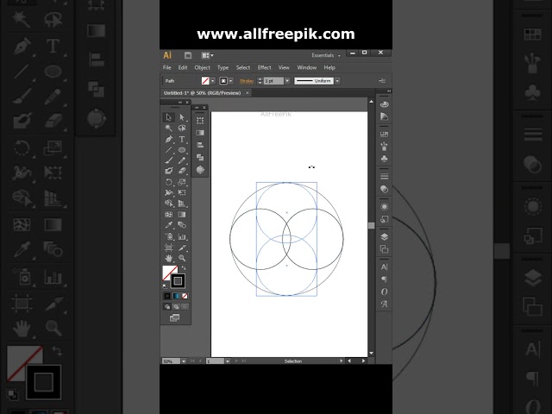Open fill color dropdown in control bar

(213, 81)
